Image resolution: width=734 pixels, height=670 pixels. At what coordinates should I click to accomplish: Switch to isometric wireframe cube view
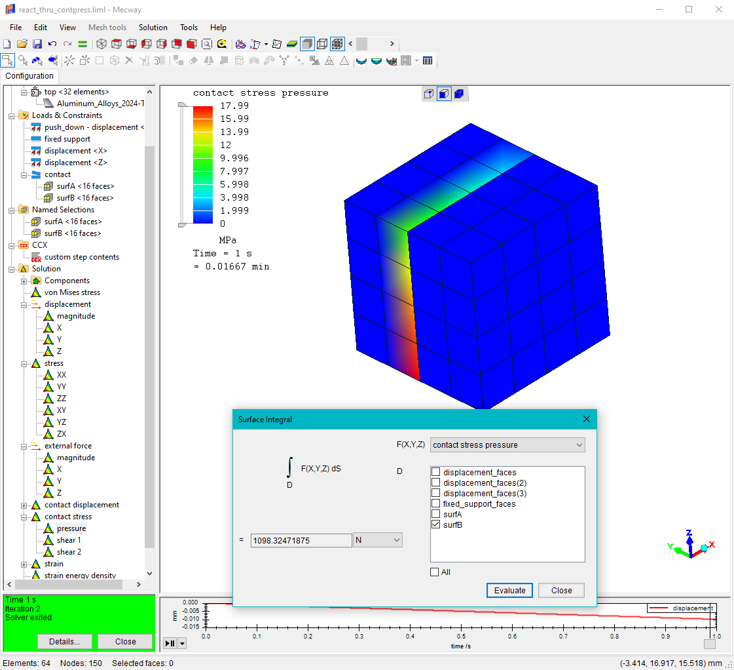point(101,44)
